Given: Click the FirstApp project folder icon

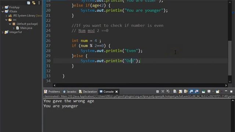Looking at the screenshot, I should [7, 7].
